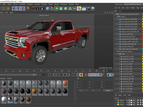Click the coordinate system cube icon
The height and width of the screenshot is (107, 143).
pos(27,8)
